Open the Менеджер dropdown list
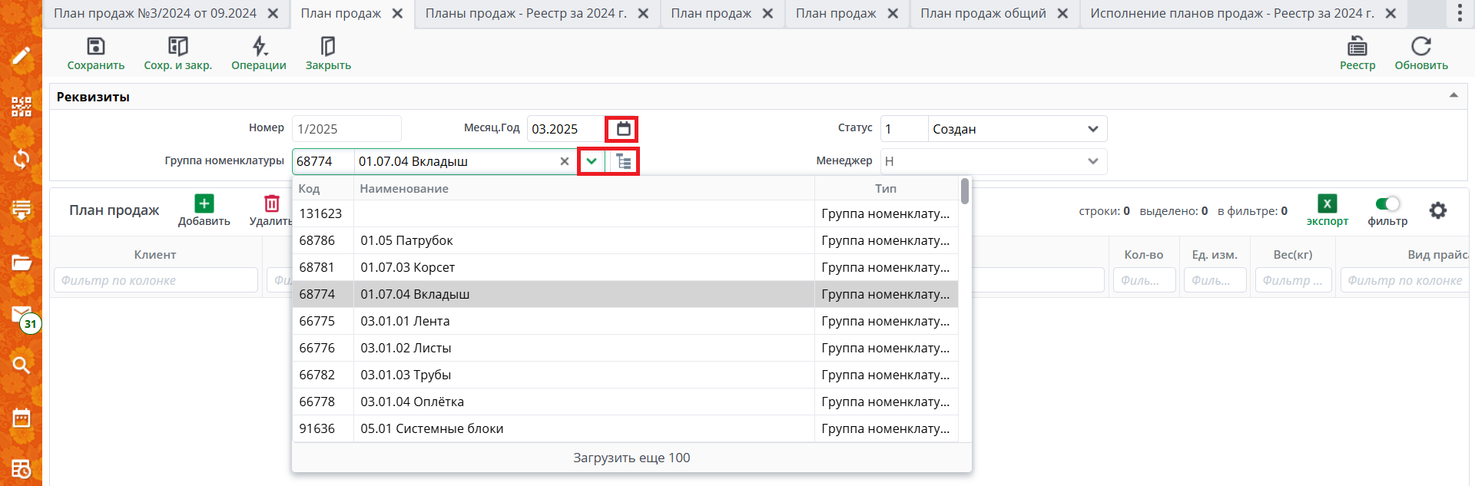 (1092, 161)
